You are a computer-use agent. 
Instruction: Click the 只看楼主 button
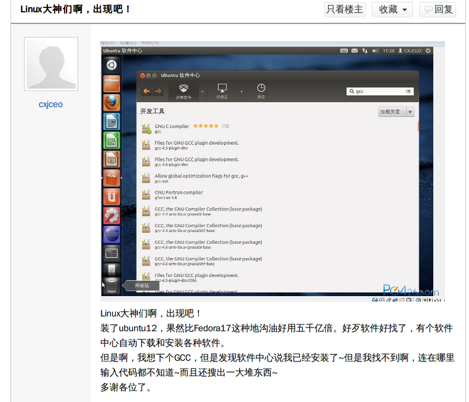pos(345,9)
